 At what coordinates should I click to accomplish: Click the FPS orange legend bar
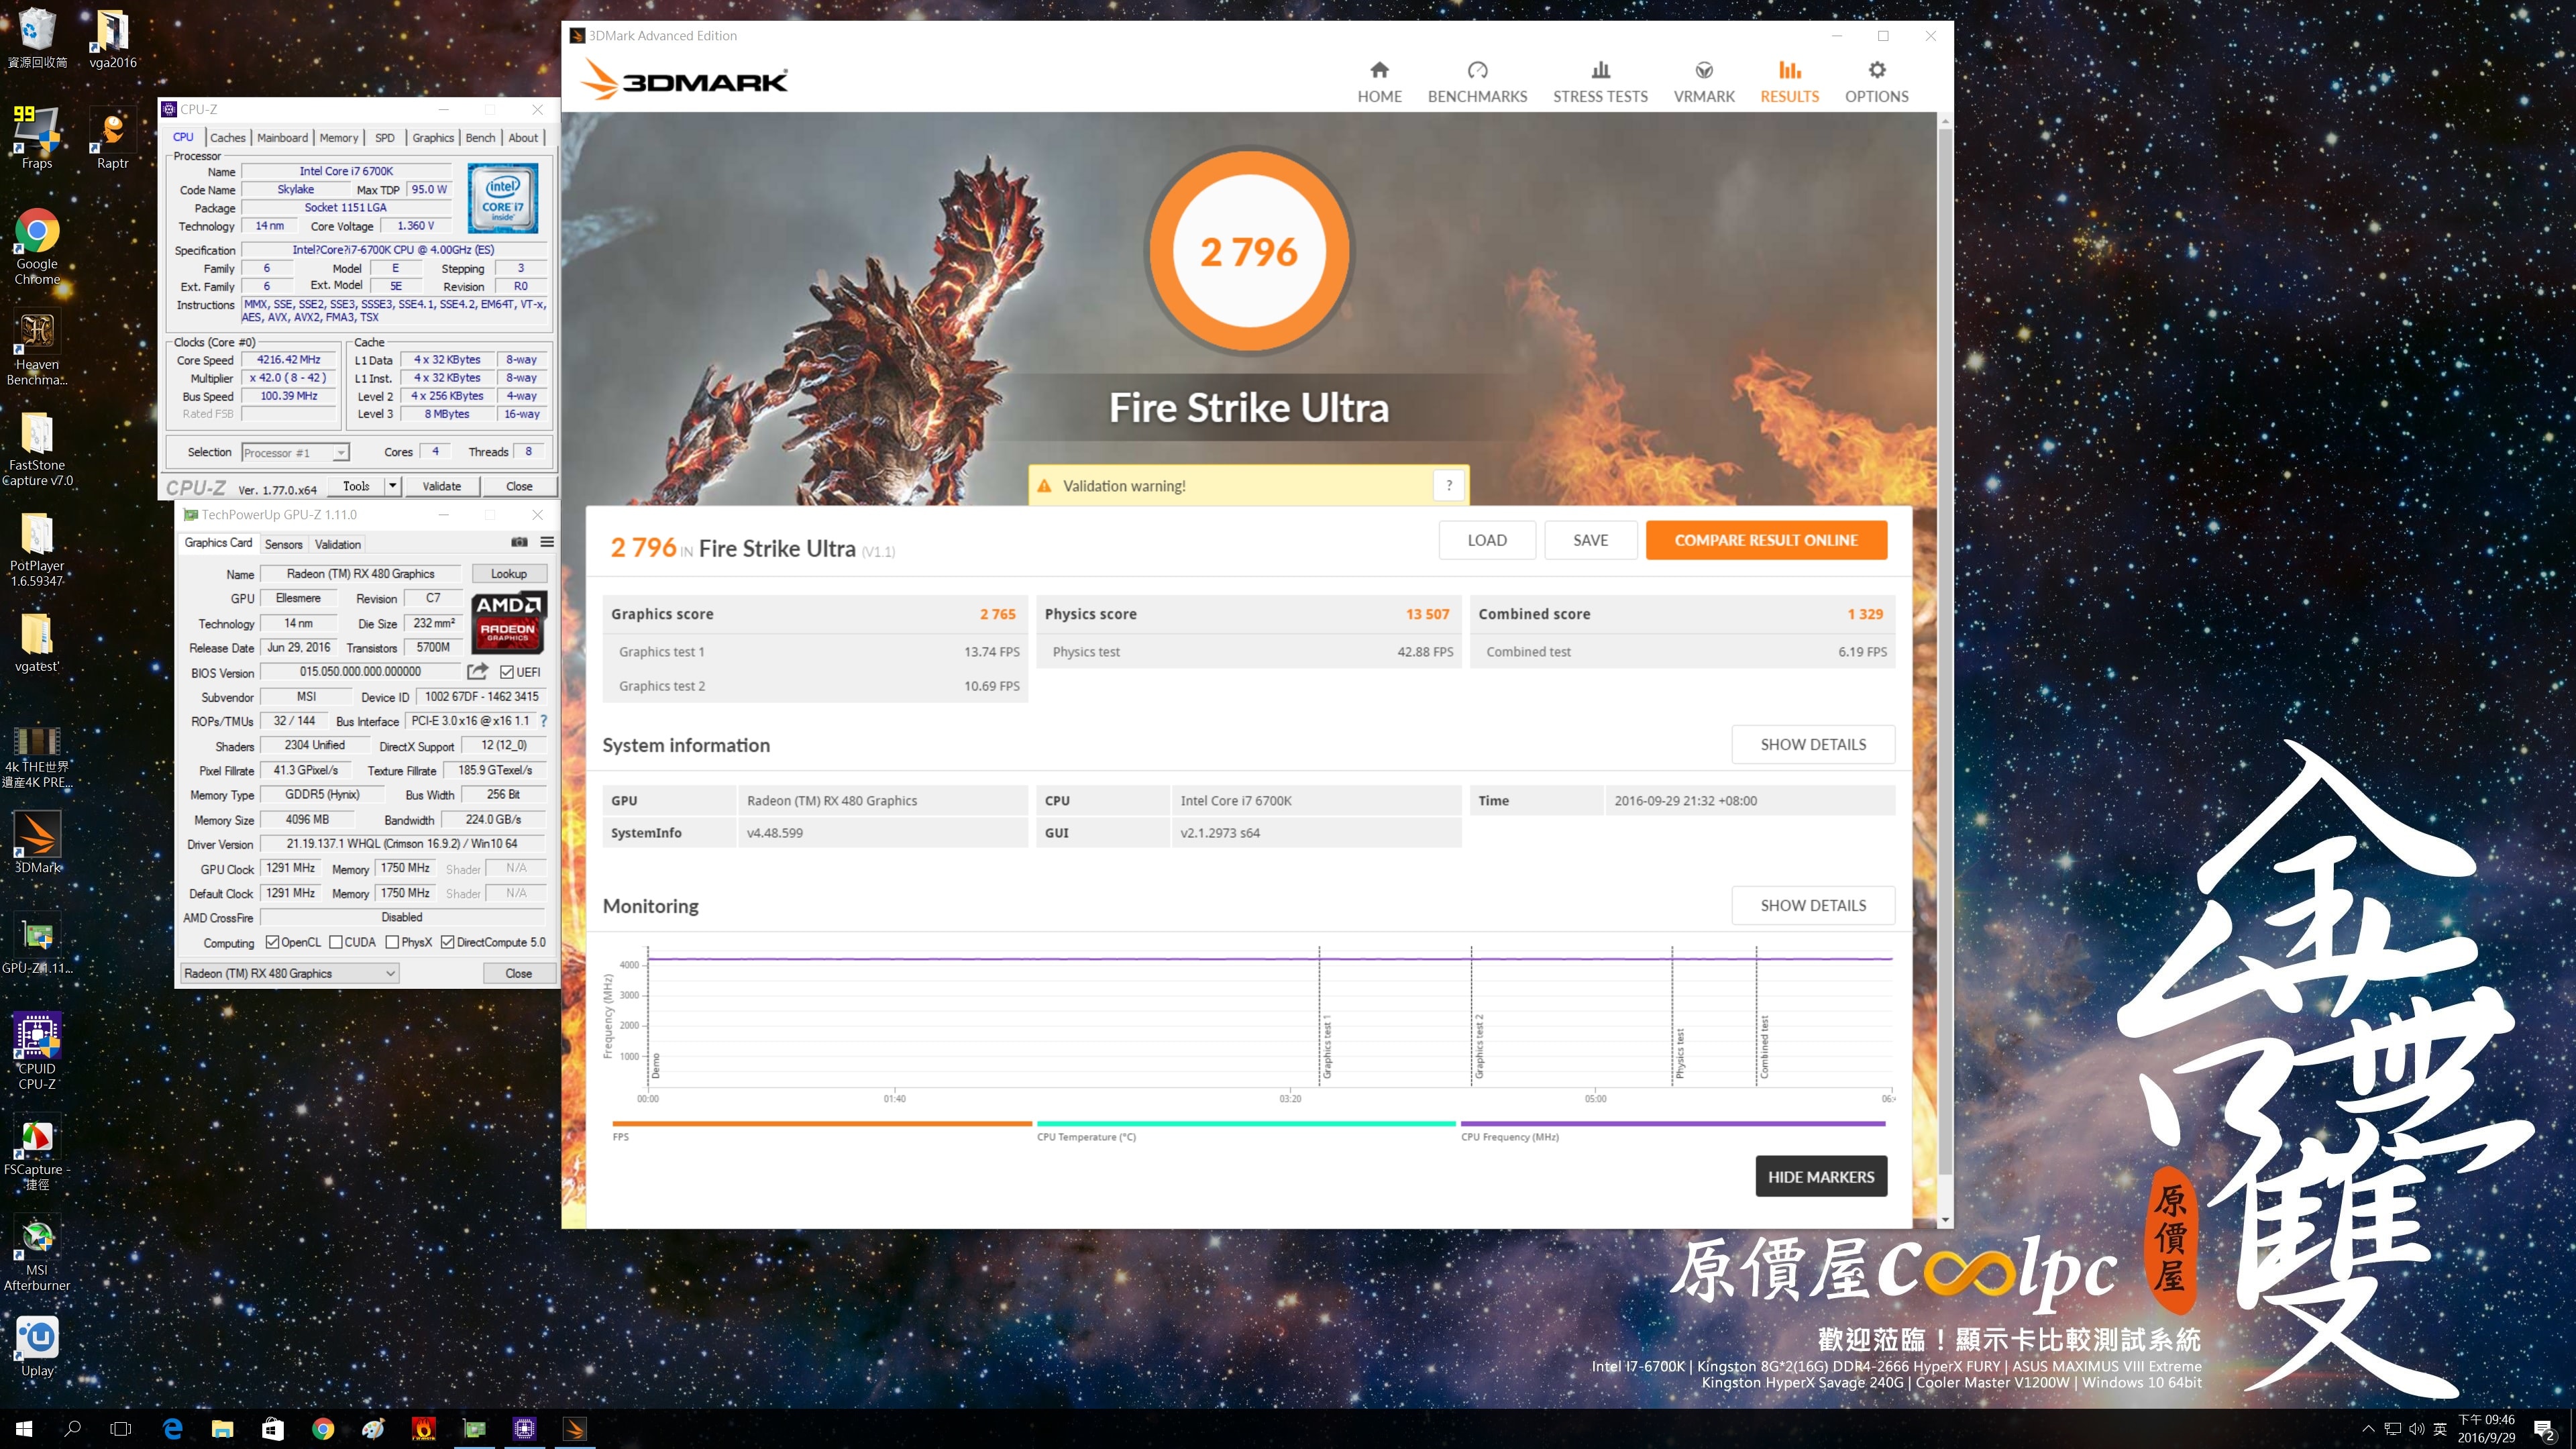[x=821, y=1124]
